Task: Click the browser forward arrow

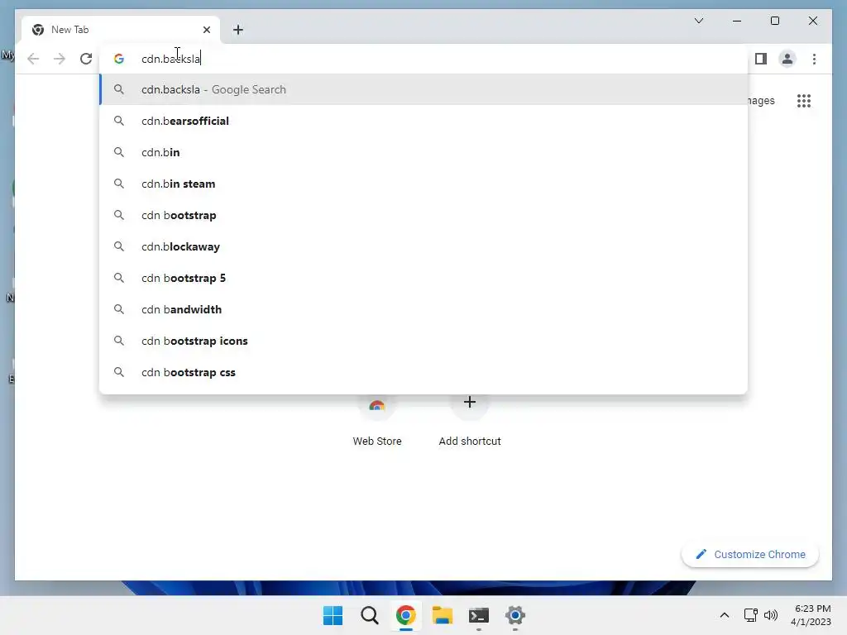Action: [60, 59]
